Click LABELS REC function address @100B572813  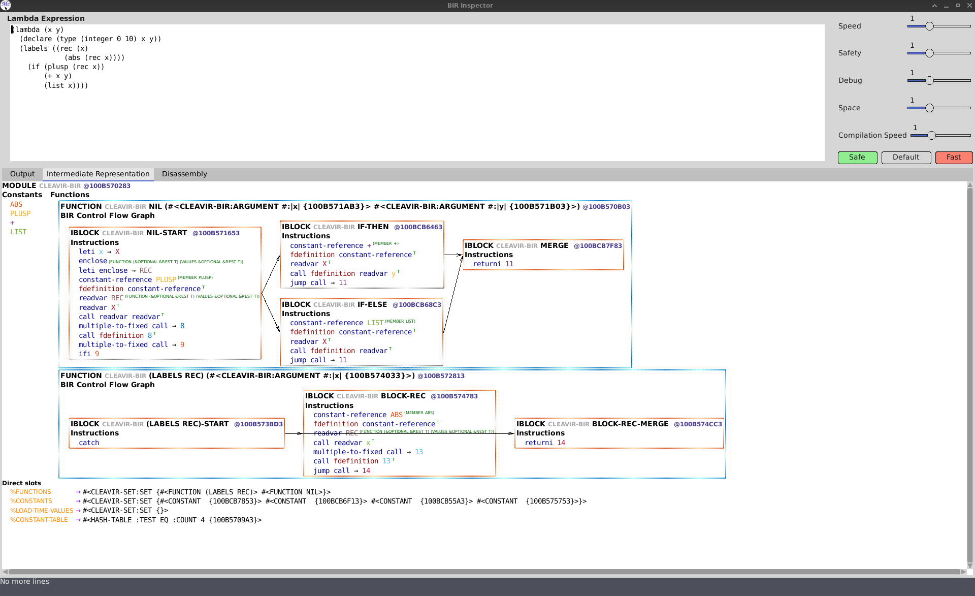(x=441, y=376)
